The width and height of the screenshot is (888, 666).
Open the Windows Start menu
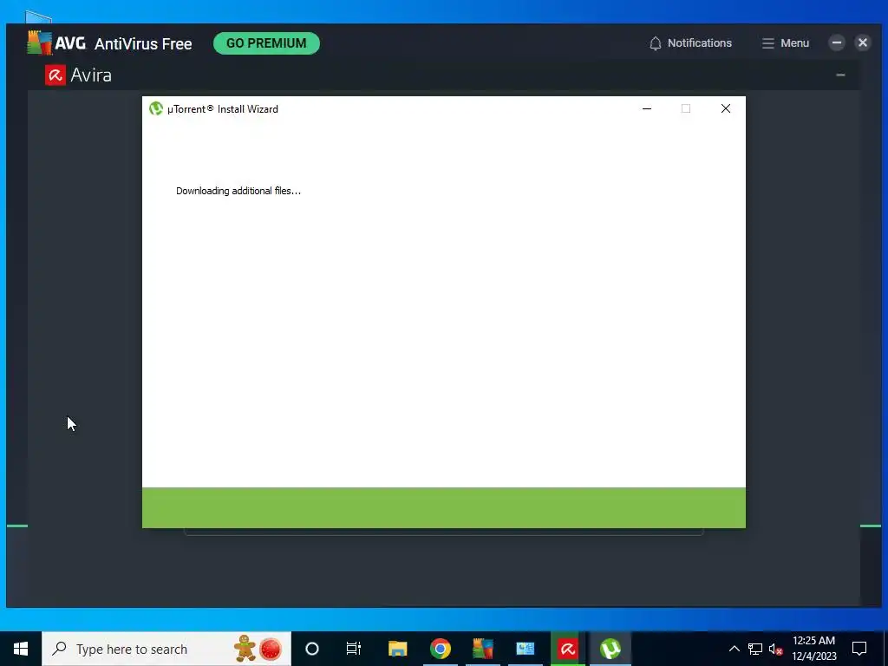pyautogui.click(x=21, y=649)
